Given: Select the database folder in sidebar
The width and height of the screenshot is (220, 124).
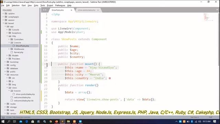Looking at the screenshot, I should tap(14, 69).
